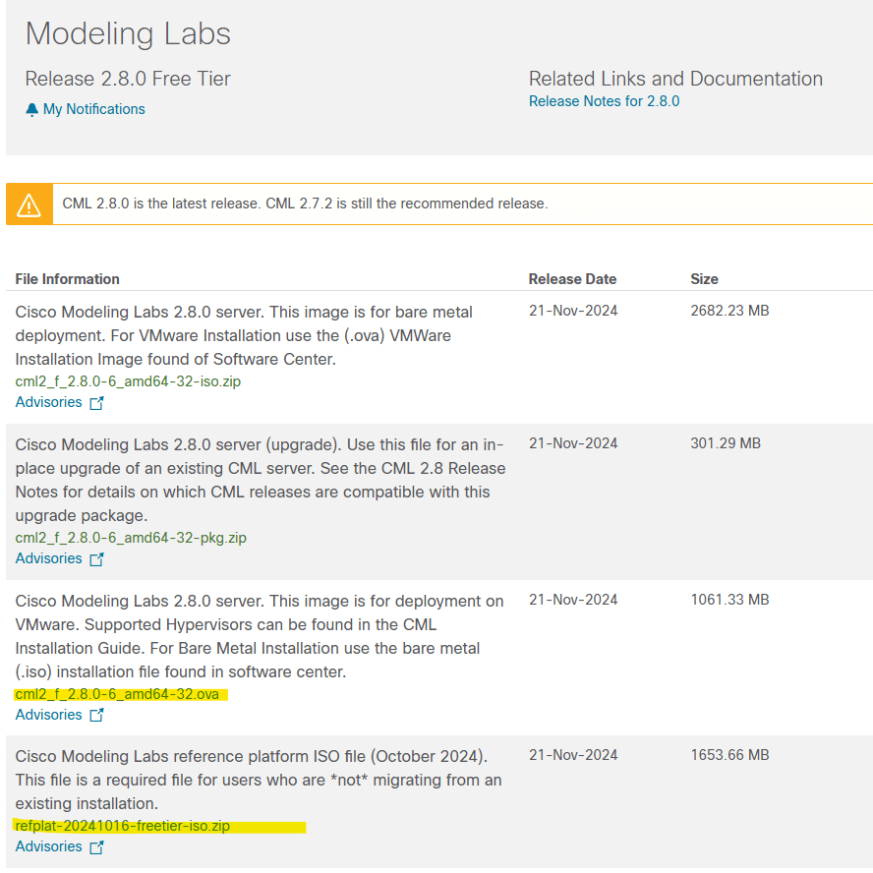Open Advisories for the bare metal ISO

point(49,402)
